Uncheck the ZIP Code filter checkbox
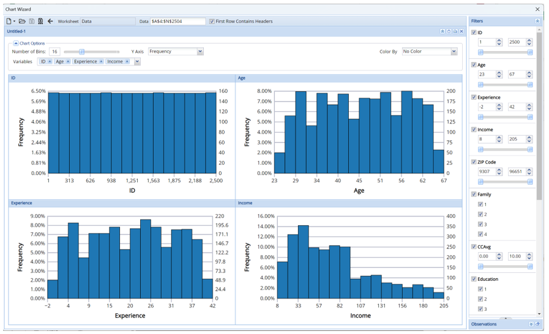The height and width of the screenshot is (334, 549). pos(474,162)
